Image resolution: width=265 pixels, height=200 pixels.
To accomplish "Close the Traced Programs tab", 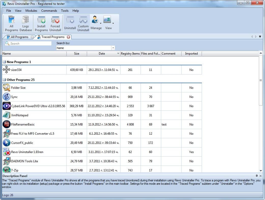I will (x=68, y=37).
